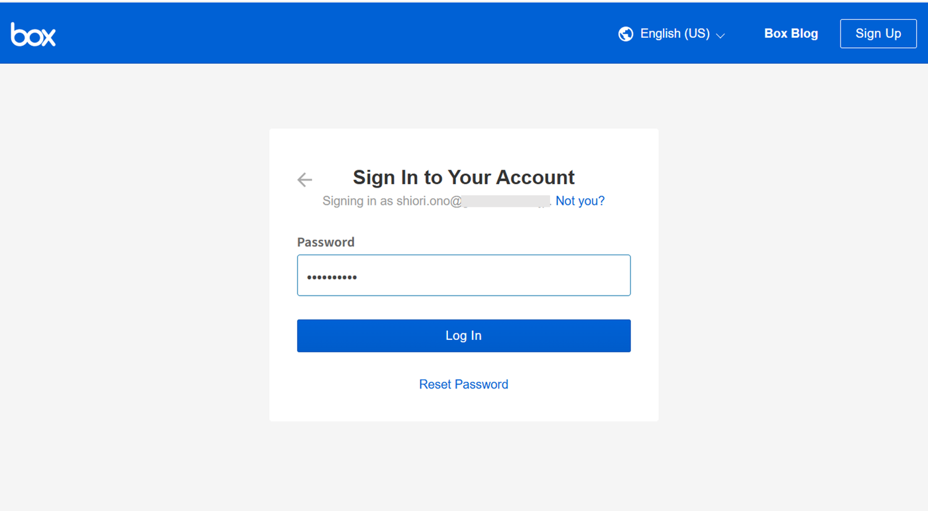The height and width of the screenshot is (511, 928).
Task: Open the Box Blog link
Action: tap(791, 34)
